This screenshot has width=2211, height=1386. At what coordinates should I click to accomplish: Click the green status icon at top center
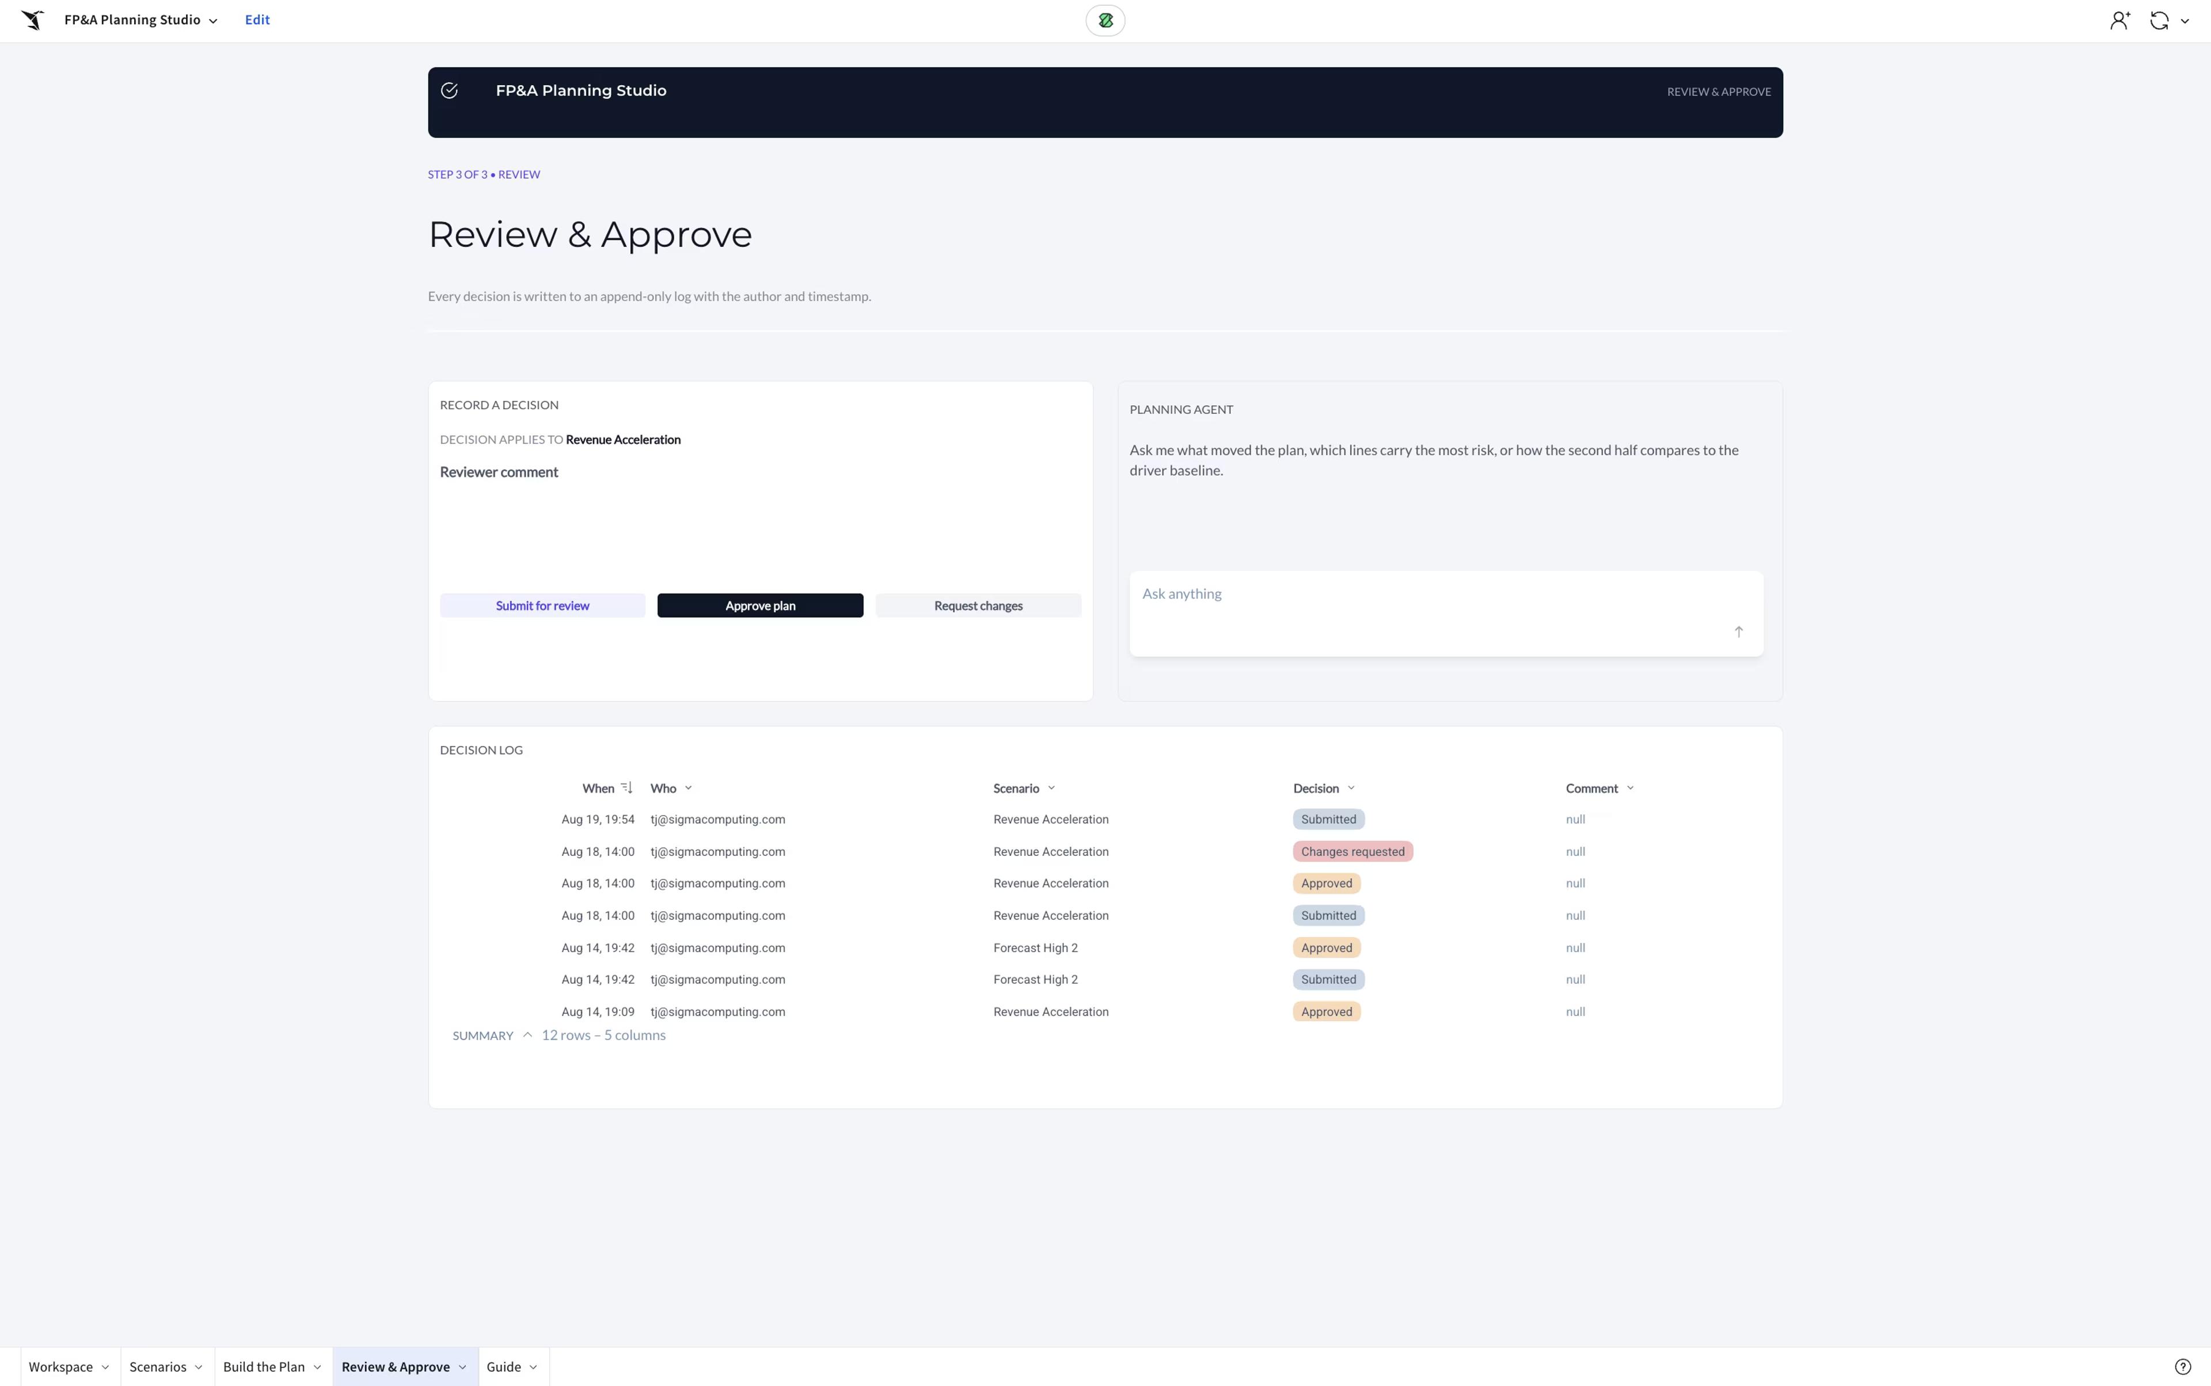tap(1105, 20)
